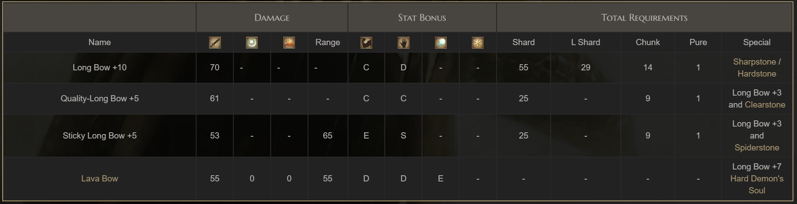Screen dimensions: 797x204
Task: Open the Hard Demon's Soul link
Action: [x=757, y=185]
